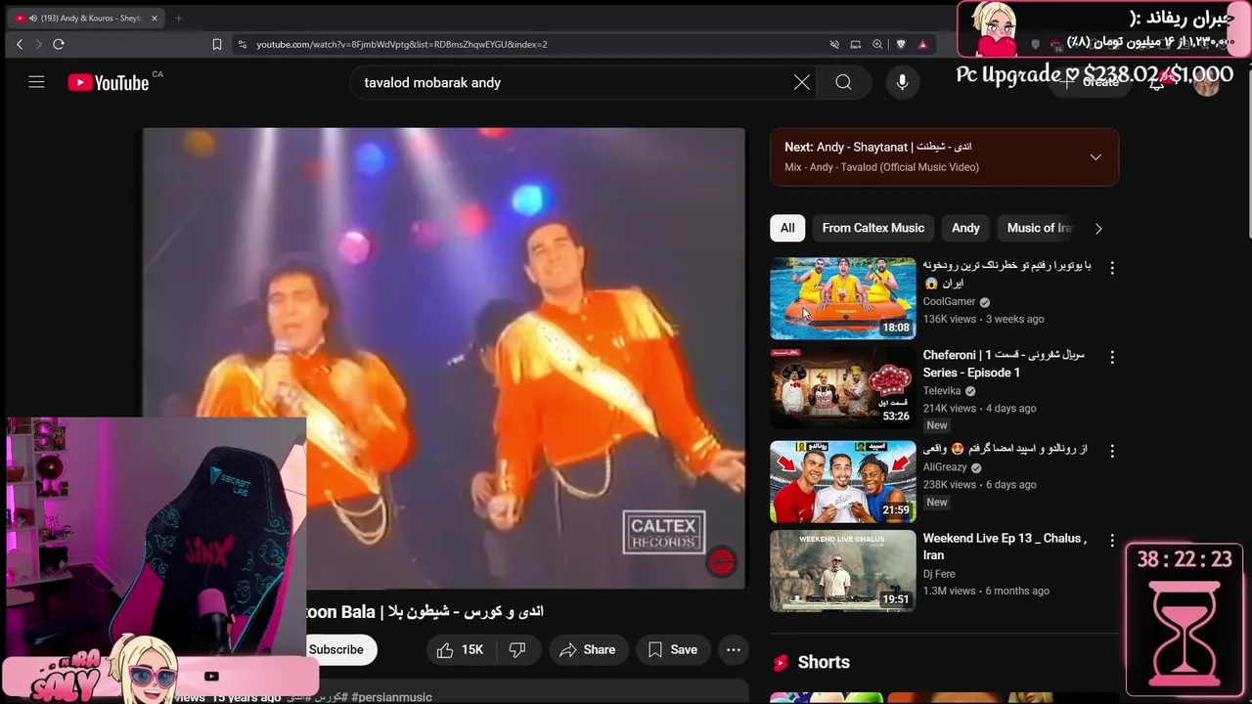Viewport: 1252px width, 704px height.
Task: Play the Weekend Live 19:51 thumbnail
Action: (843, 571)
